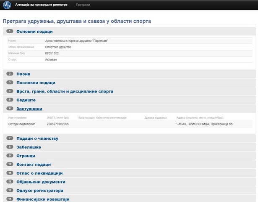Click number badge 4 beside Врста, гране
Image resolution: width=258 pixels, height=202 pixels.
pyautogui.click(x=10, y=91)
